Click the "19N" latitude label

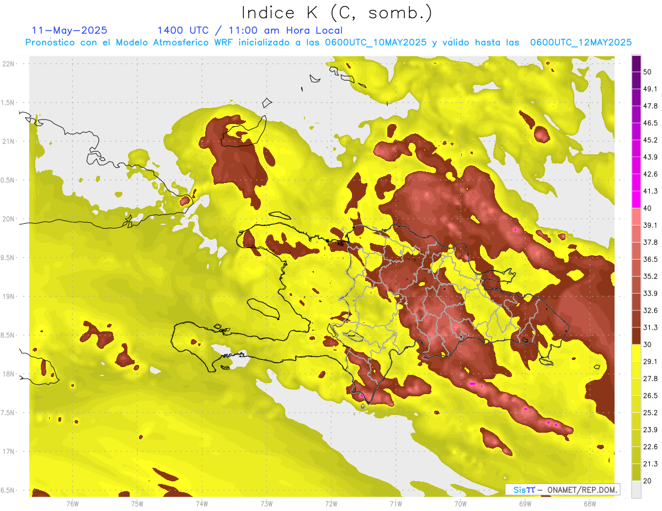[x=9, y=297]
